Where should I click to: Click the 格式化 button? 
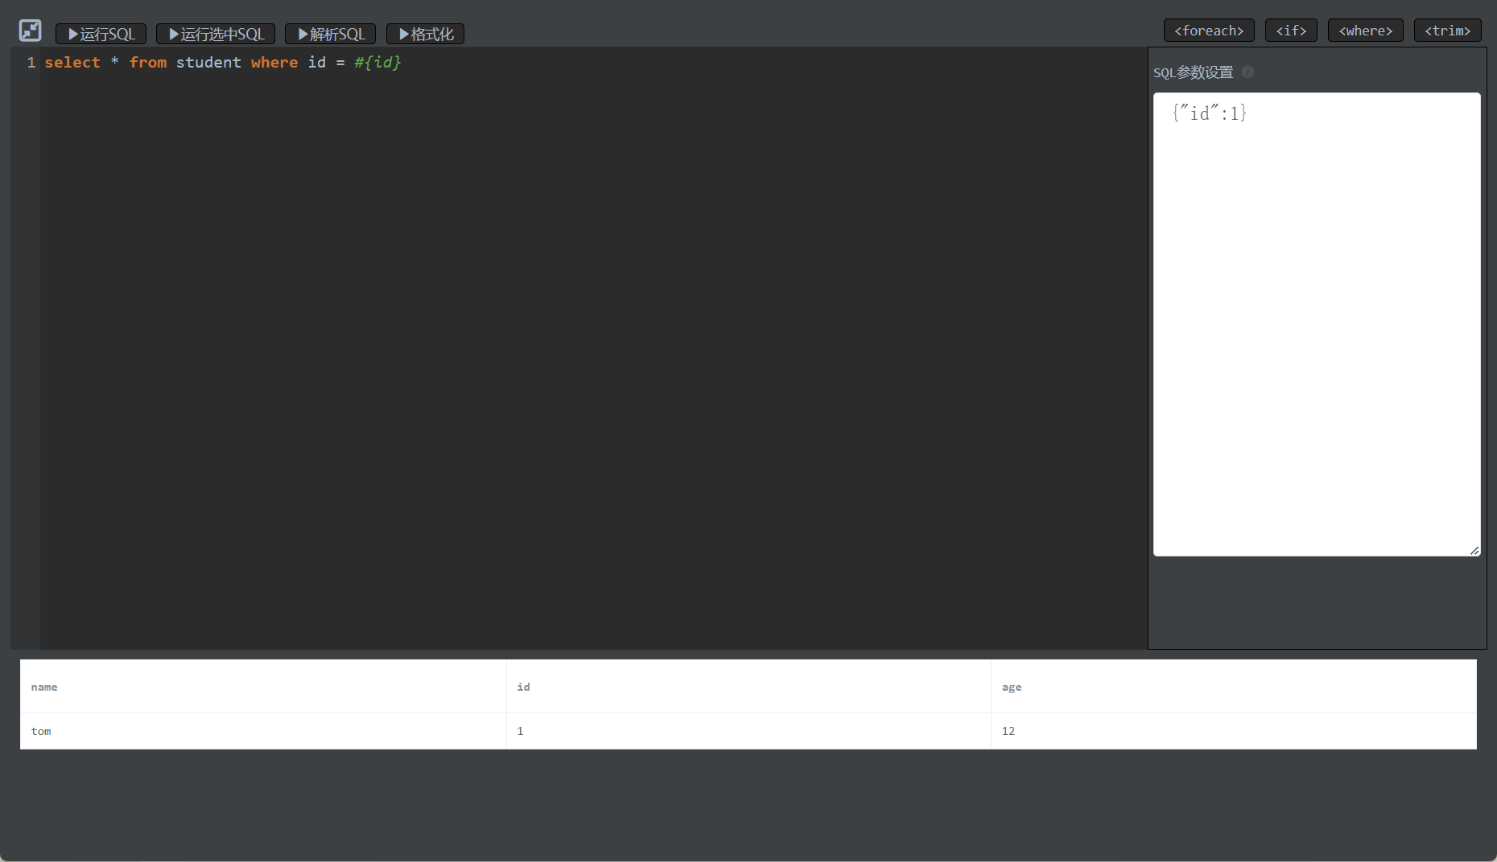425,34
